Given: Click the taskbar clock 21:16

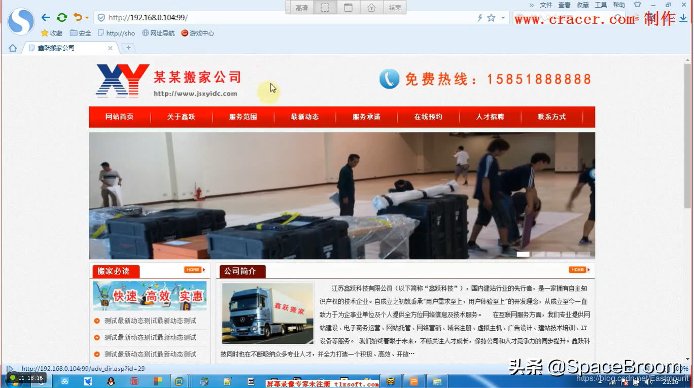Looking at the screenshot, I should click(x=670, y=381).
